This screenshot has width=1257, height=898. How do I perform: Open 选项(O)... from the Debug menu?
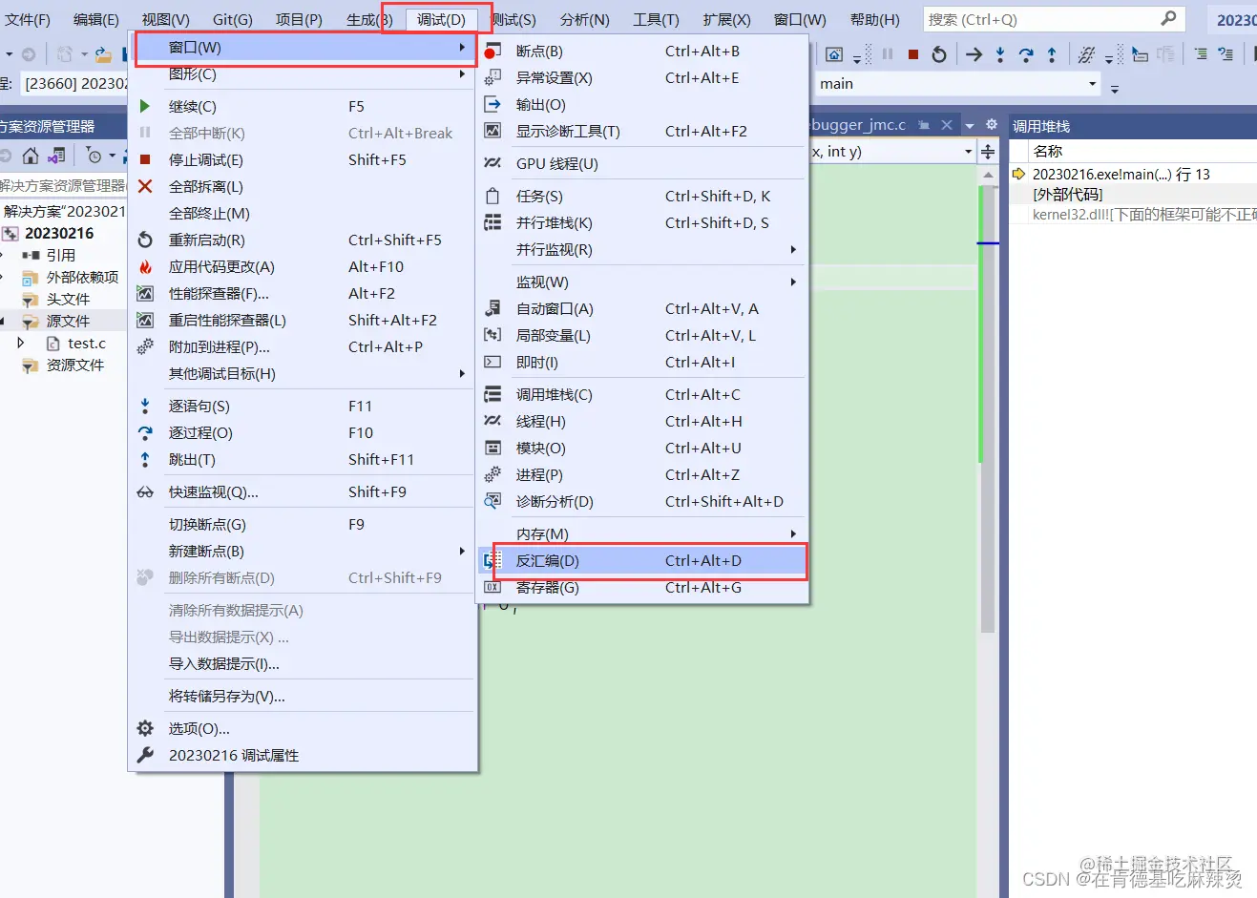pos(302,728)
